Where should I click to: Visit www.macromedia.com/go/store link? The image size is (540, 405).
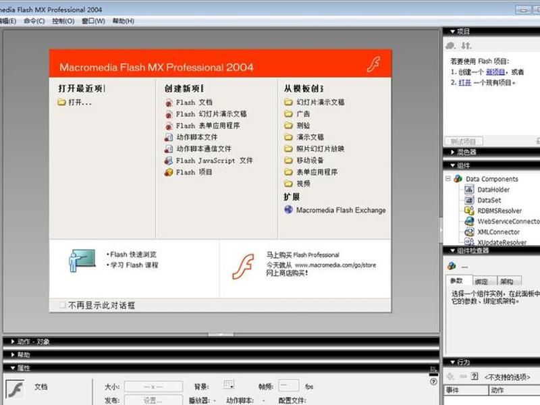[x=335, y=265]
